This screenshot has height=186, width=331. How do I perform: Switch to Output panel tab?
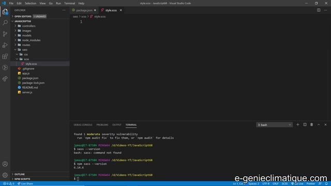click(117, 125)
